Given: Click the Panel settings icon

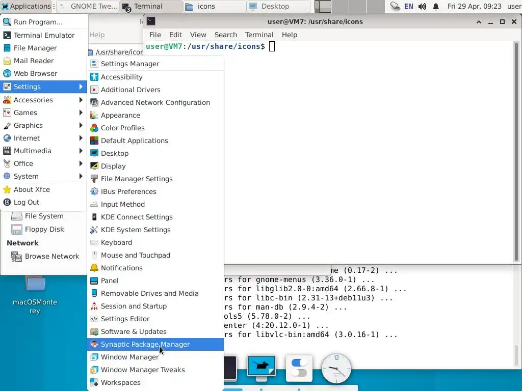Looking at the screenshot, I should point(94,281).
